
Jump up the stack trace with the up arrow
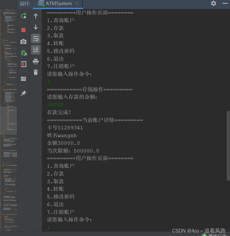click(36, 16)
